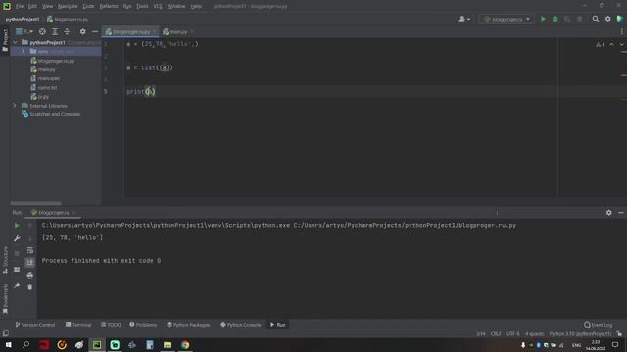Pin the Run tab with the pin icon

pos(17,286)
